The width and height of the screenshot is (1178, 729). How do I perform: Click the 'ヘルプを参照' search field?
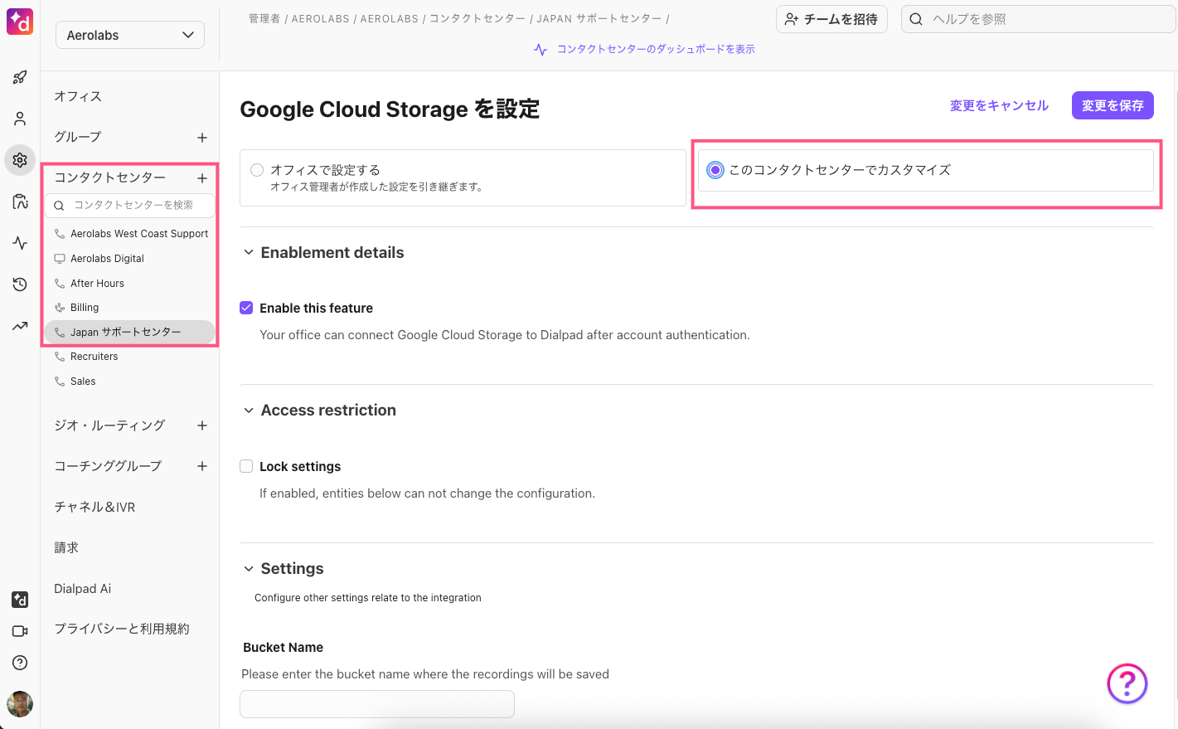click(1038, 19)
